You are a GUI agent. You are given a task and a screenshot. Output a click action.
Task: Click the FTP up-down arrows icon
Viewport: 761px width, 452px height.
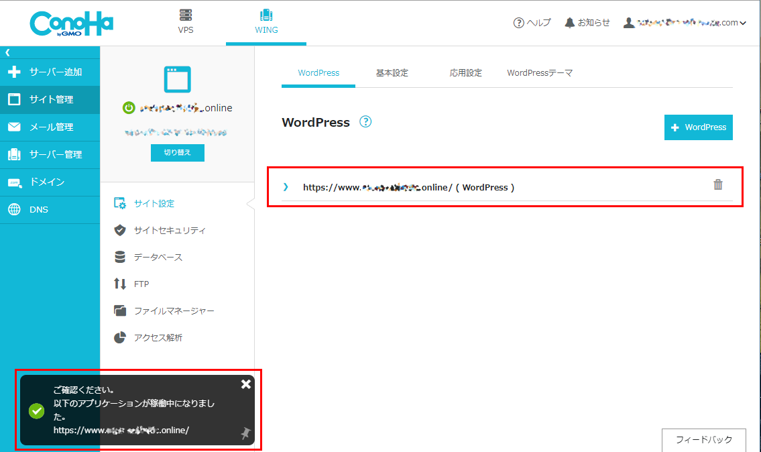(120, 284)
